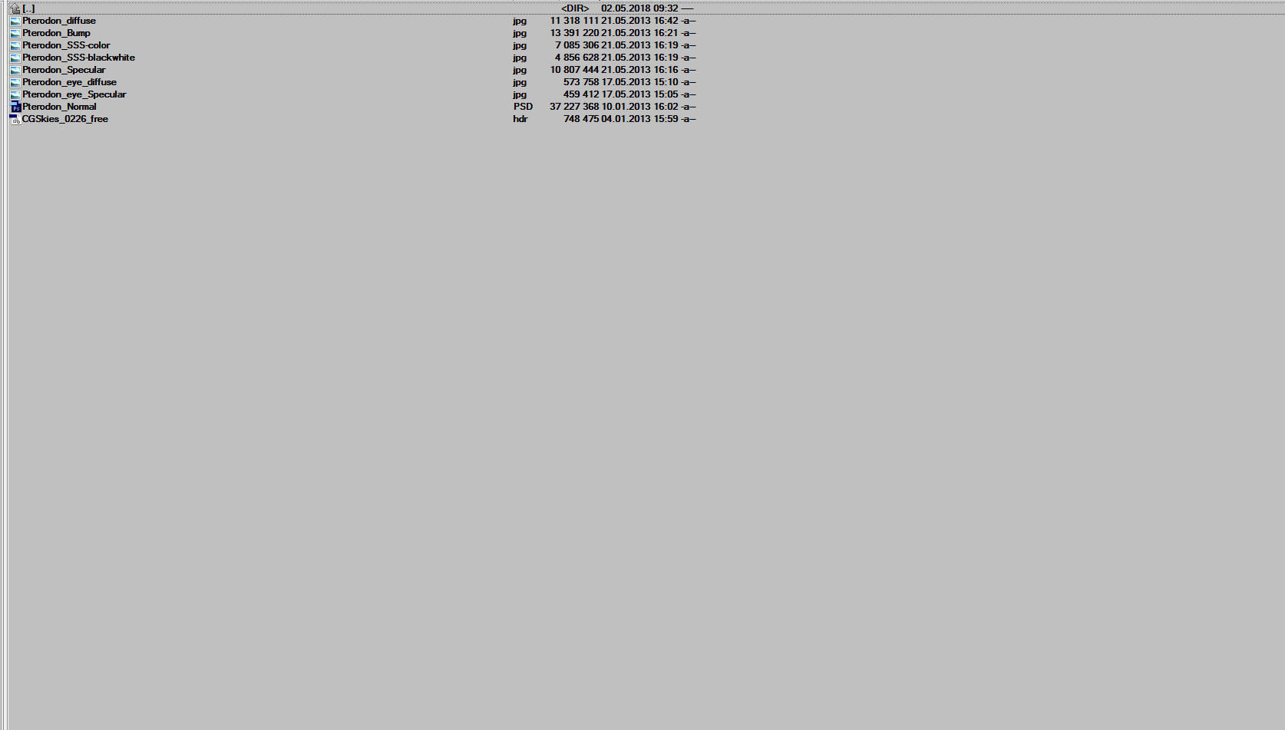
Task: Click the 37 227 368 file size entry
Action: (x=574, y=107)
